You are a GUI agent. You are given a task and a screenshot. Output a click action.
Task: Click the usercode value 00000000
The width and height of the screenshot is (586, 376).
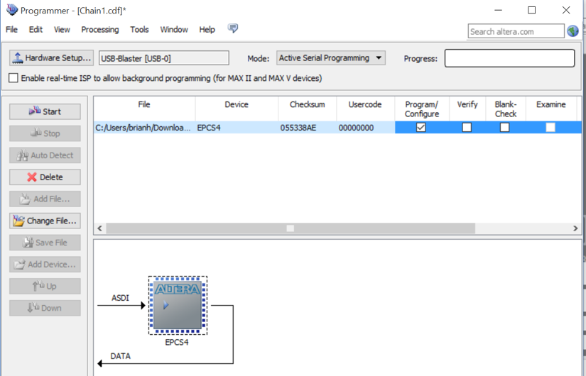[356, 128]
